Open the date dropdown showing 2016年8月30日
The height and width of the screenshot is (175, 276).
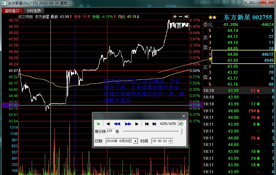[x=135, y=141]
